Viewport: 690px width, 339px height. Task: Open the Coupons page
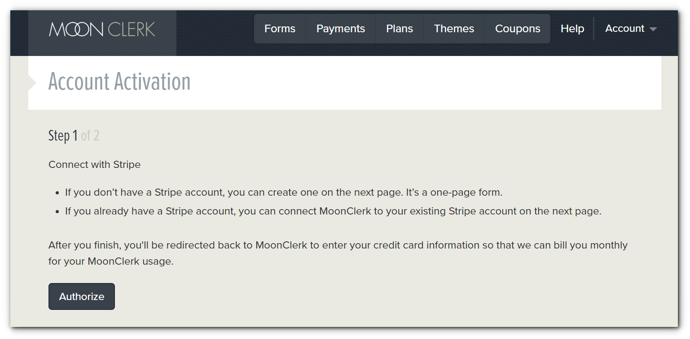(518, 29)
